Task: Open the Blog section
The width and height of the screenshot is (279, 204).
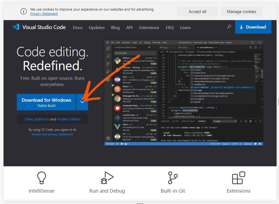Action: tap(115, 27)
